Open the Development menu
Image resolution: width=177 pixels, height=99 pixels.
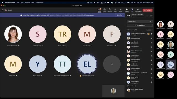coord(40,2)
